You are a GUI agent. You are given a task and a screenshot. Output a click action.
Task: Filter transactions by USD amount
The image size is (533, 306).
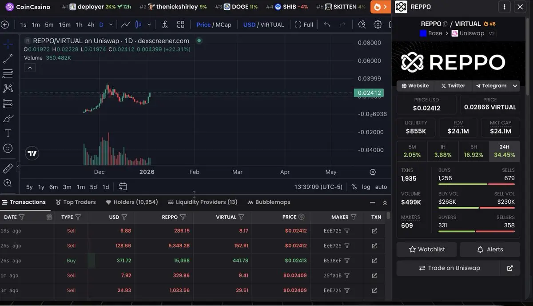pyautogui.click(x=124, y=217)
